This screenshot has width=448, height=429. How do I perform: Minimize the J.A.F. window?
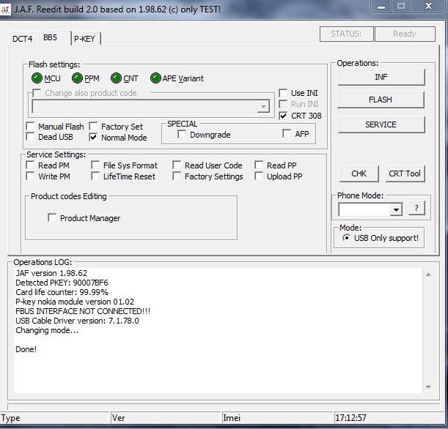click(381, 7)
